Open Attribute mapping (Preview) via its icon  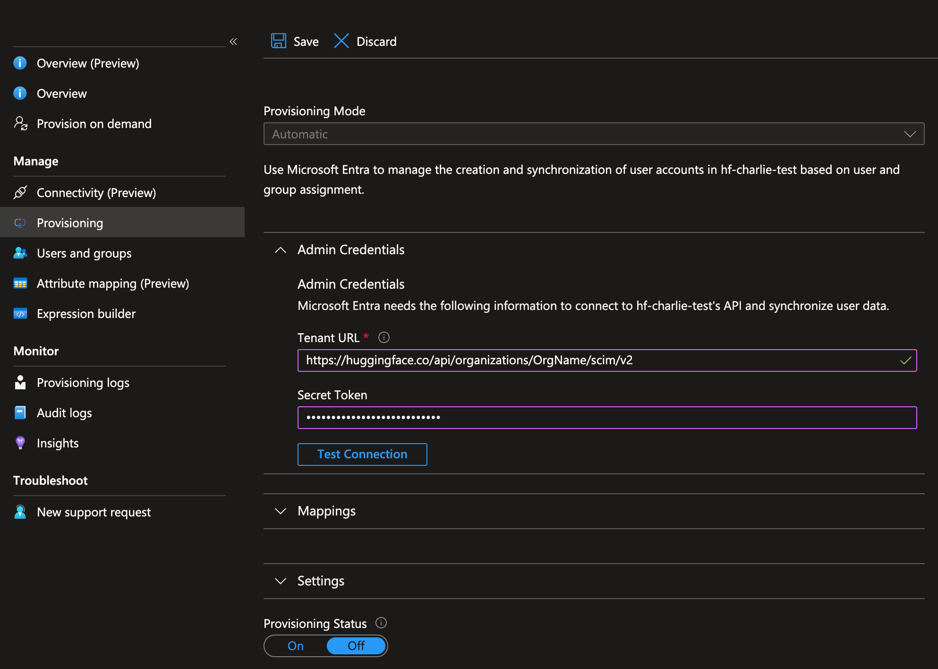tap(20, 283)
